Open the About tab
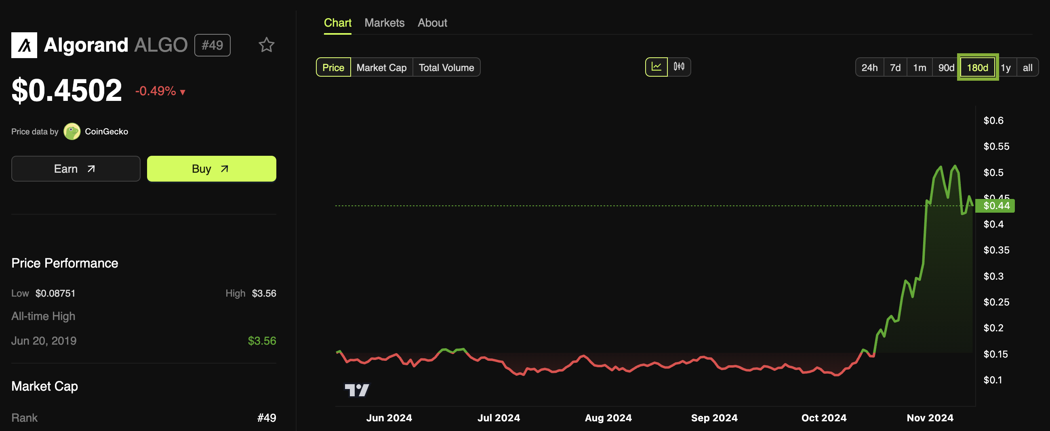 point(432,23)
